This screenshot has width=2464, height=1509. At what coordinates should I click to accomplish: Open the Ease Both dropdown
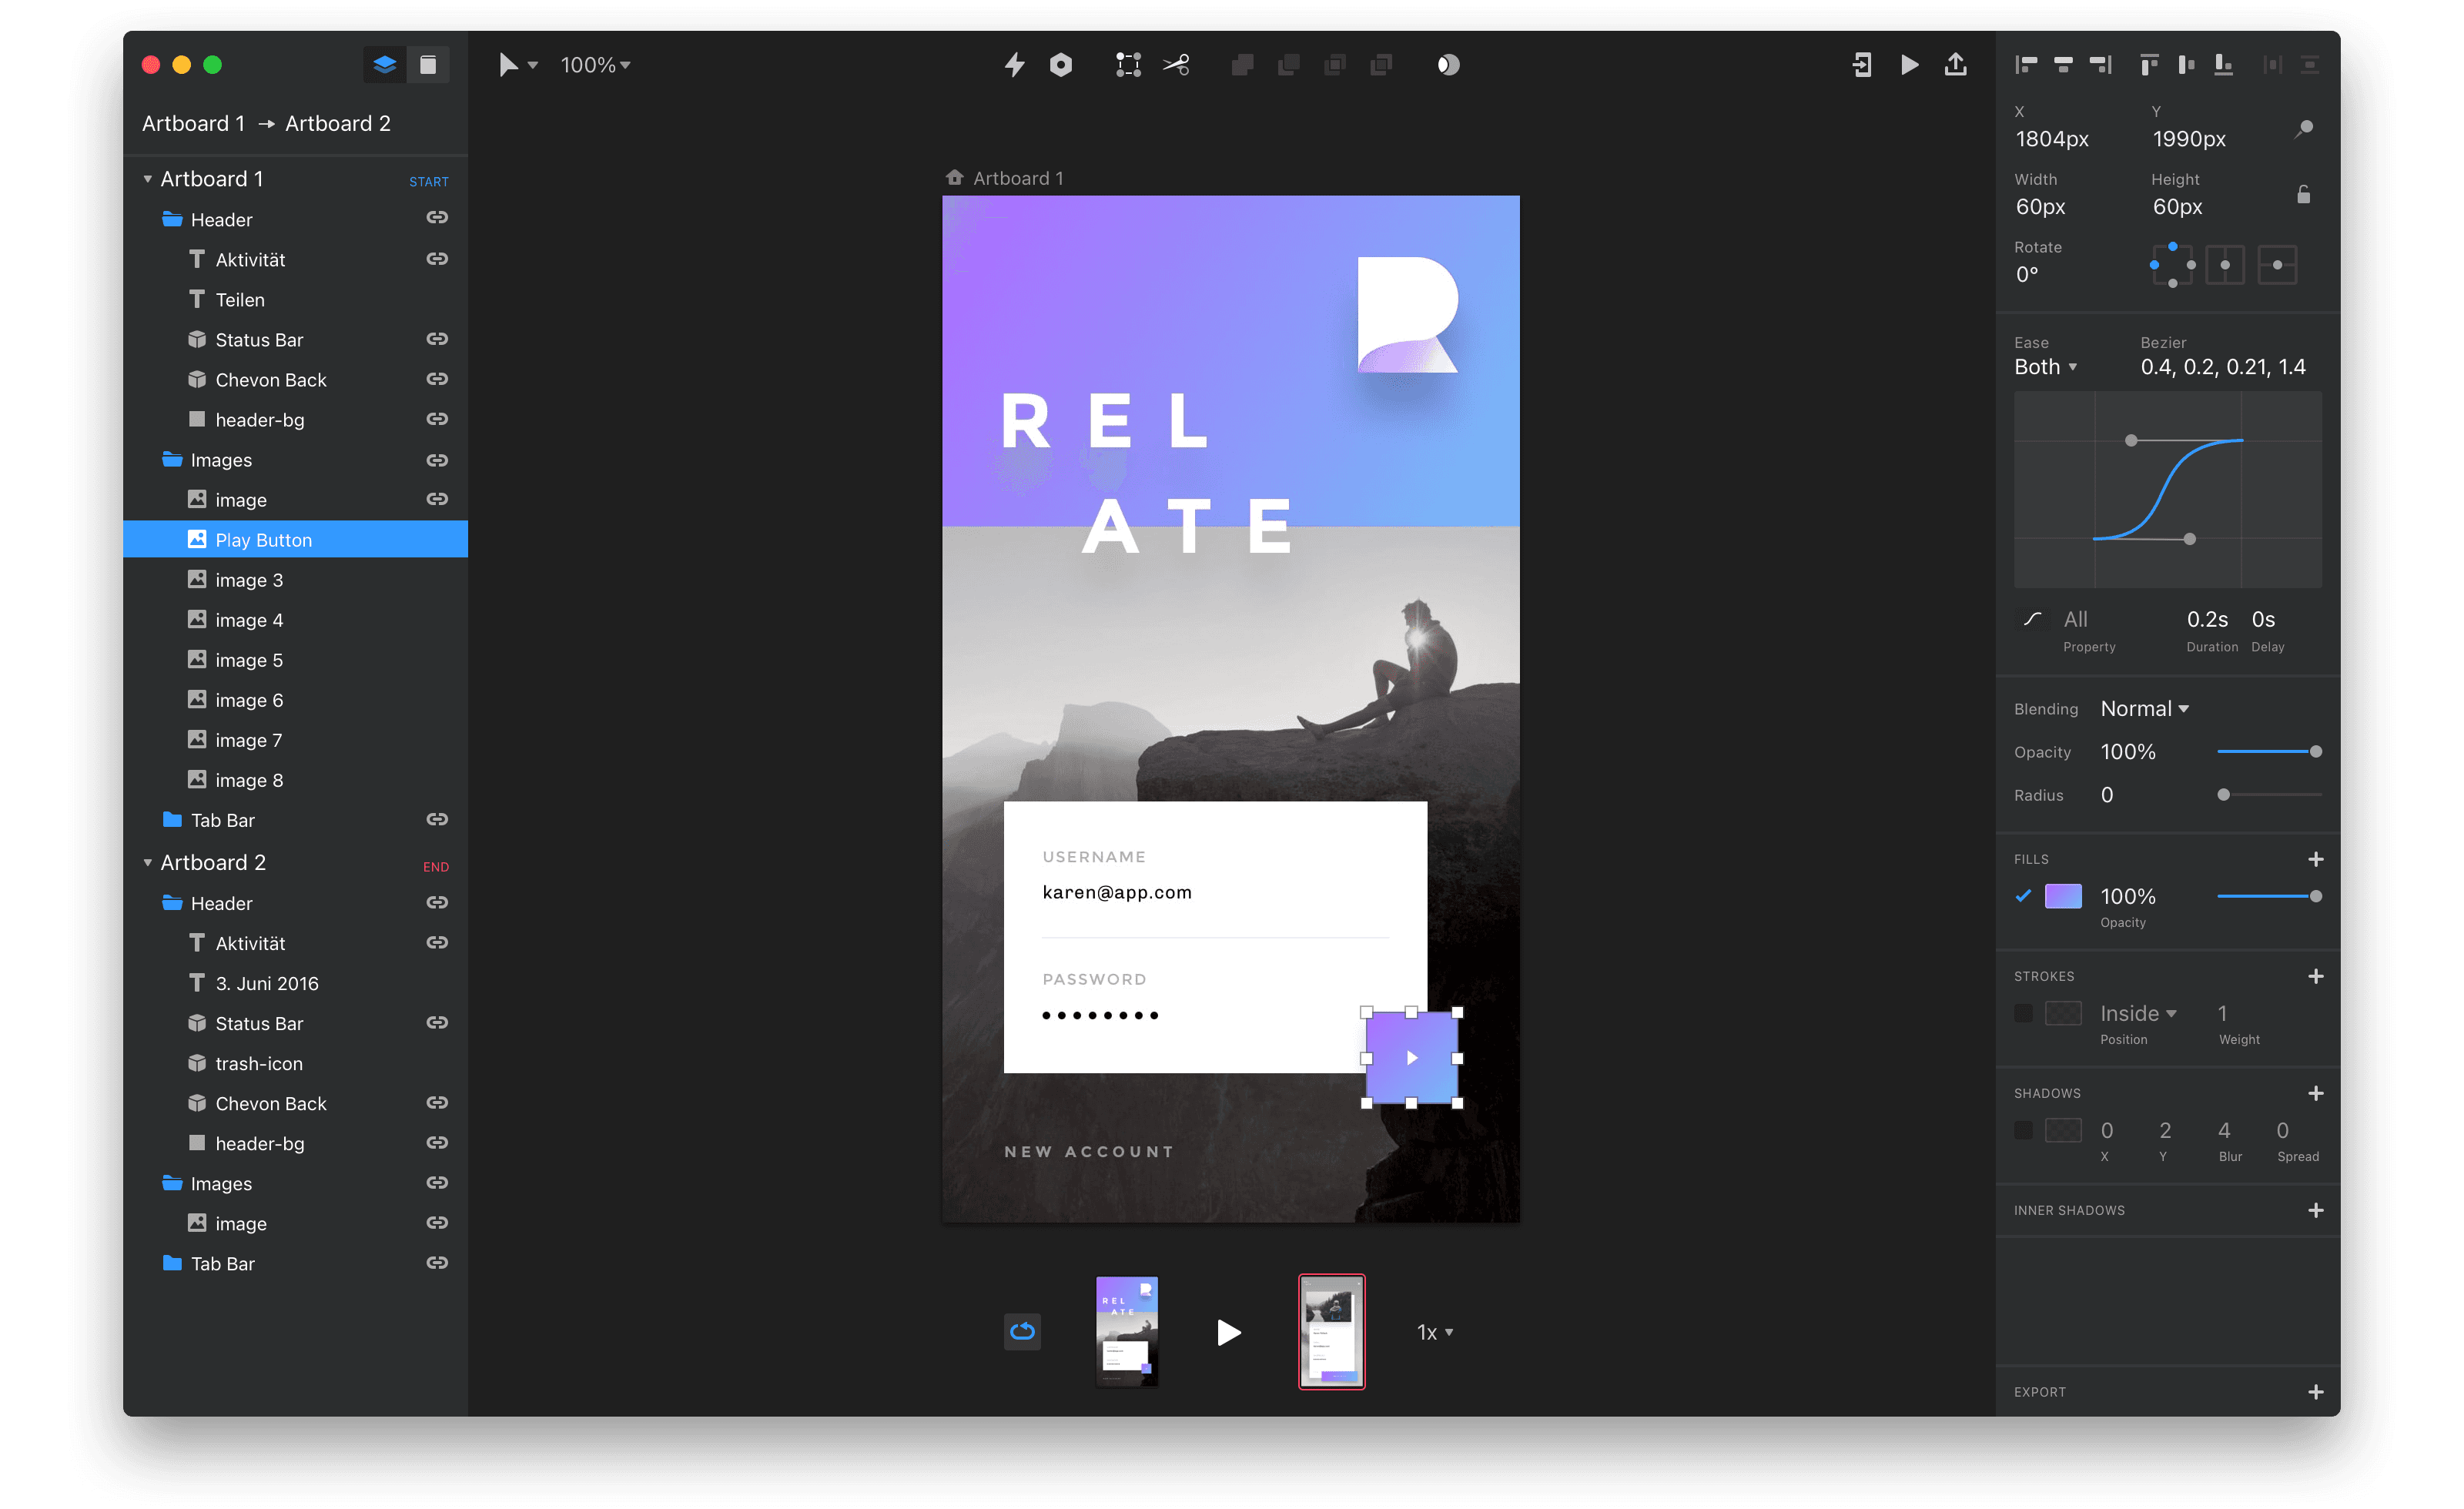point(2046,367)
